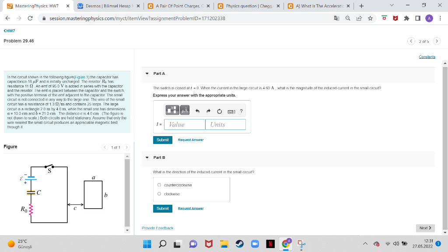Screen dimensions: 448x252
Task: Click the redo arrow in the answer toolbar
Action: (x=209, y=111)
